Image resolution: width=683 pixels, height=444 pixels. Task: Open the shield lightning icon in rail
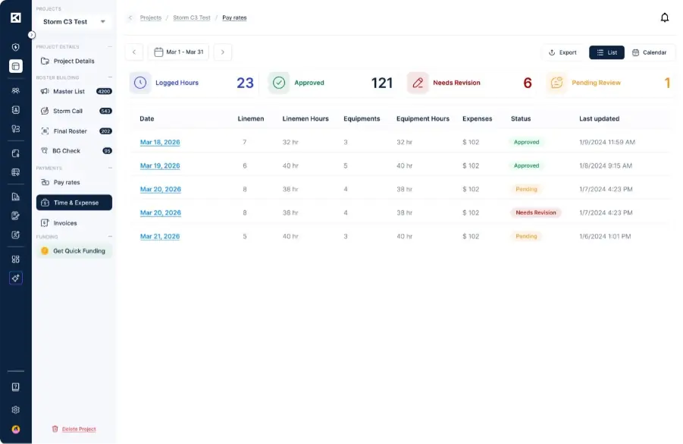[16, 47]
